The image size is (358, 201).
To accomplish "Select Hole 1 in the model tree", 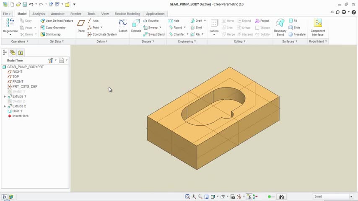I will [17, 111].
